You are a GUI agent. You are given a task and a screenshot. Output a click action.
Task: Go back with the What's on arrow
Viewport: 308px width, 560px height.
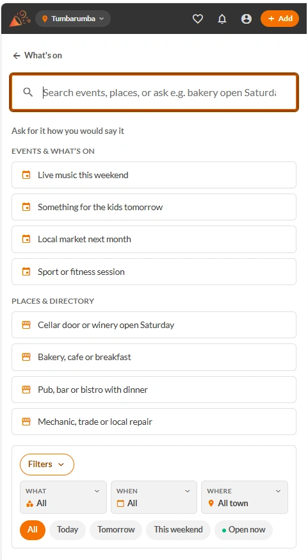coord(17,55)
